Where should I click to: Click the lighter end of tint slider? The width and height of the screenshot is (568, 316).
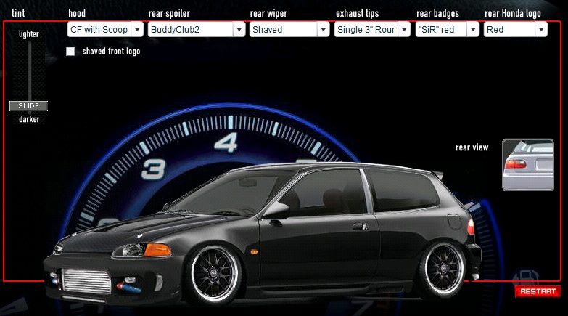tap(29, 34)
